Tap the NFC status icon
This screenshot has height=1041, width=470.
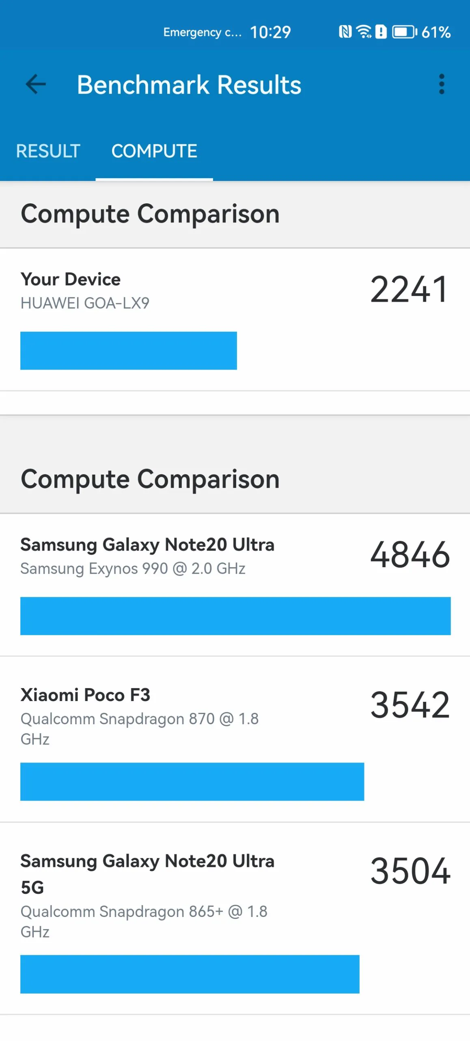(345, 32)
